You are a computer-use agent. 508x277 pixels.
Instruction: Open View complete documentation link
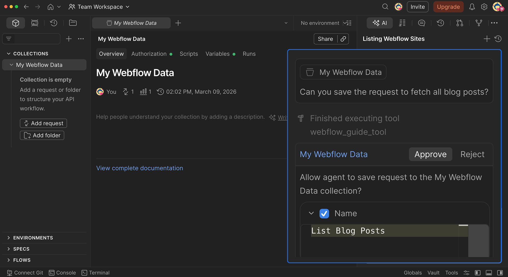click(x=140, y=168)
